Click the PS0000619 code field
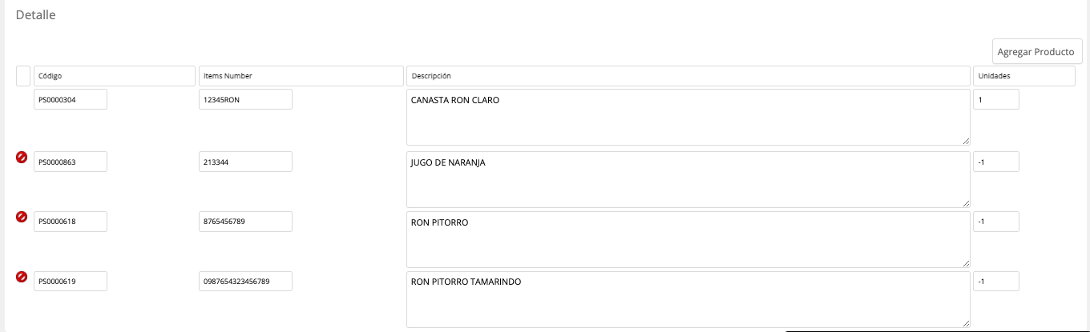The height and width of the screenshot is (332, 1090). [71, 282]
